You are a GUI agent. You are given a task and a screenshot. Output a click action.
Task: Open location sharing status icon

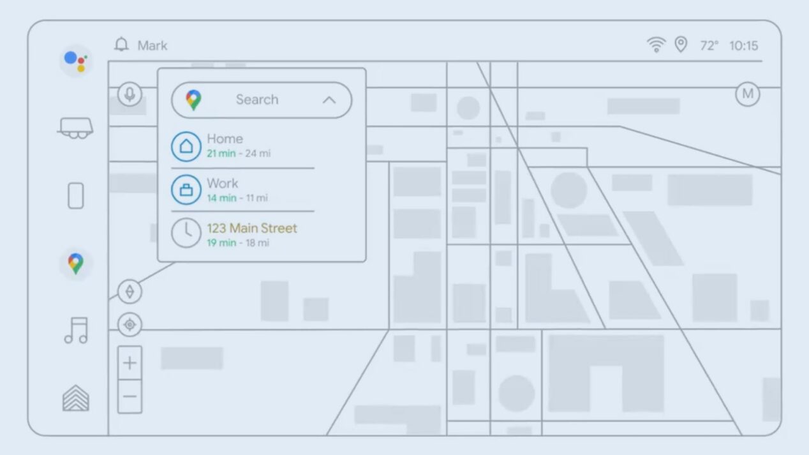pos(681,45)
